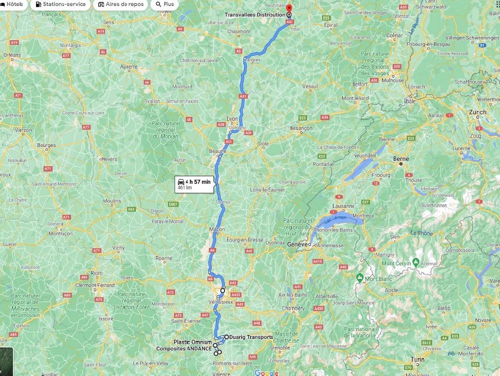500x376 pixels.
Task: Click the Transvallees Distribution place label
Action: click(255, 15)
